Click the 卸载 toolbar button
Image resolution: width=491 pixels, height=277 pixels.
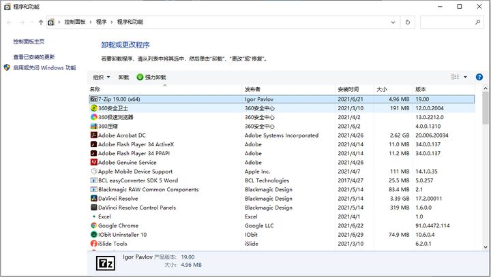(123, 77)
